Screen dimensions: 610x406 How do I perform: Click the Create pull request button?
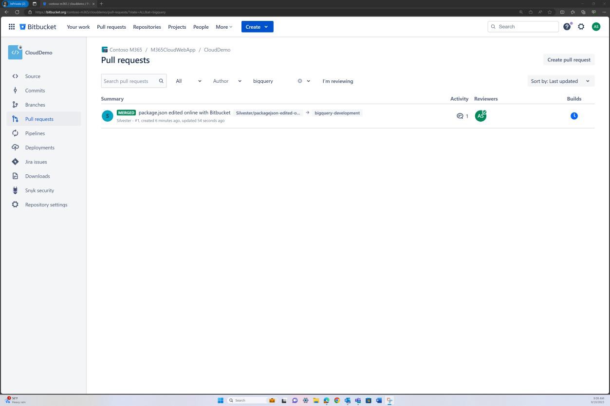(x=569, y=59)
